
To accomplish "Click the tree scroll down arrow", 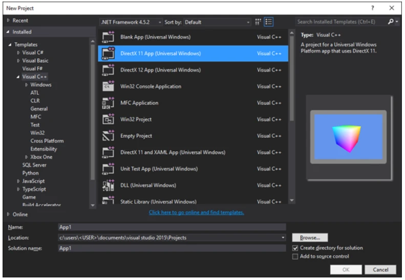I will pyautogui.click(x=93, y=205).
